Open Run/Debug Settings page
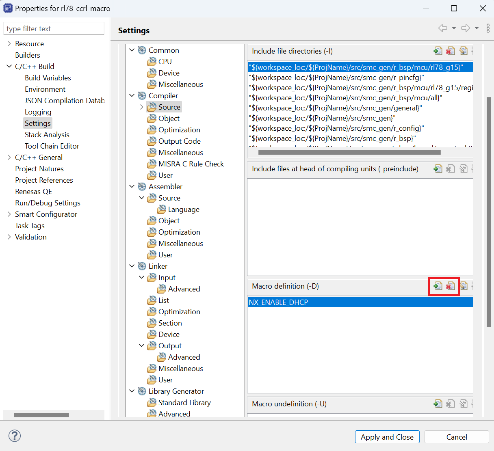Viewport: 494px width, 451px height. tap(48, 203)
